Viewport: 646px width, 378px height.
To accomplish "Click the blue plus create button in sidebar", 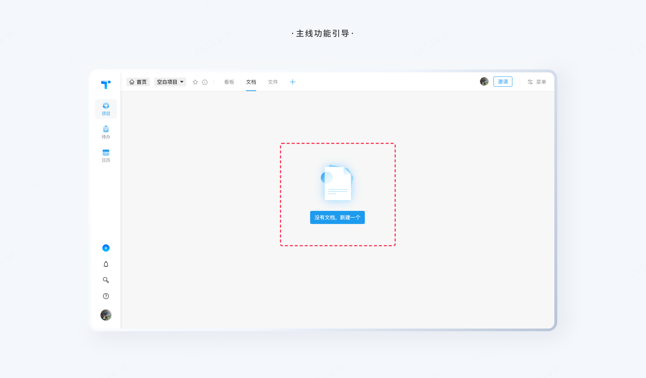I will point(106,248).
